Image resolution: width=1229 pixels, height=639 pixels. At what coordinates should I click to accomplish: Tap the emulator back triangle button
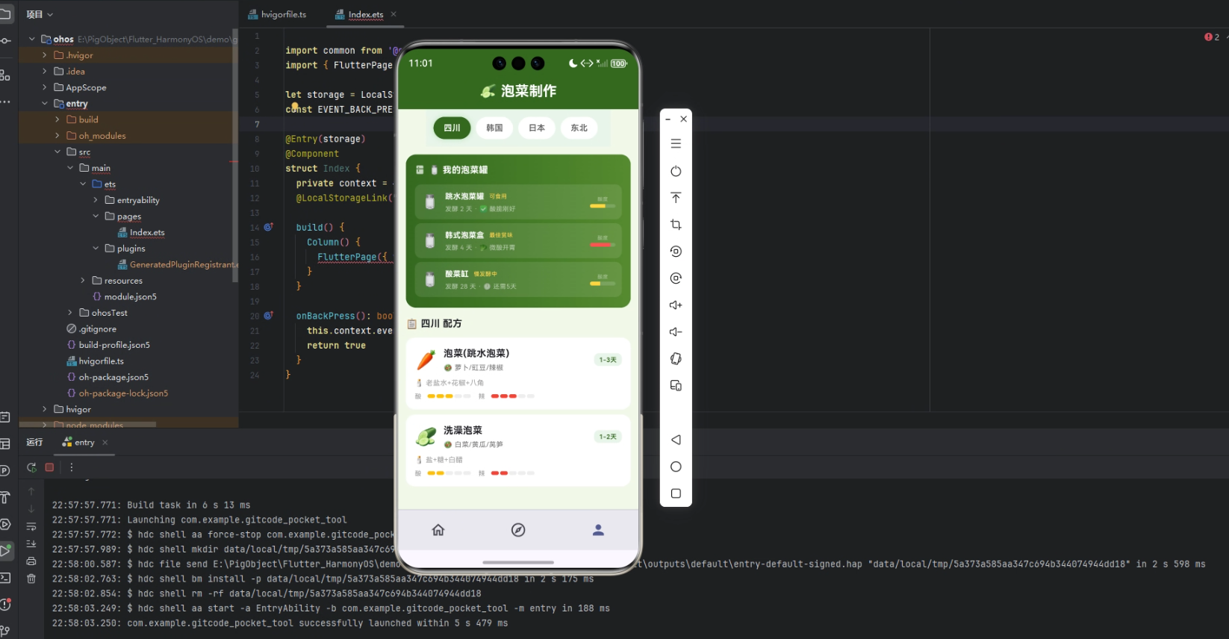coord(676,440)
